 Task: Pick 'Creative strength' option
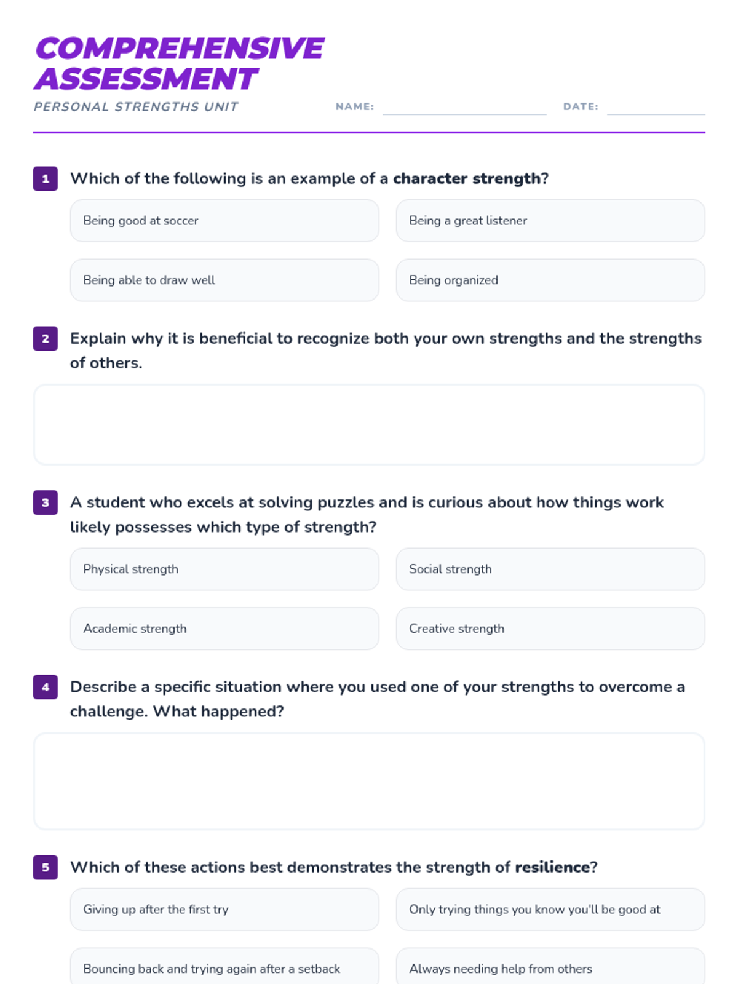click(550, 629)
